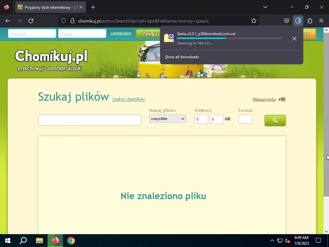Follow the zapomniałem link
Screen dimensions: 329x247
(121, 33)
